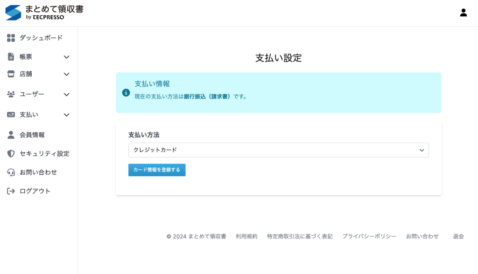Click the 会員情報 person icon
The image size is (478, 274).
tap(11, 135)
